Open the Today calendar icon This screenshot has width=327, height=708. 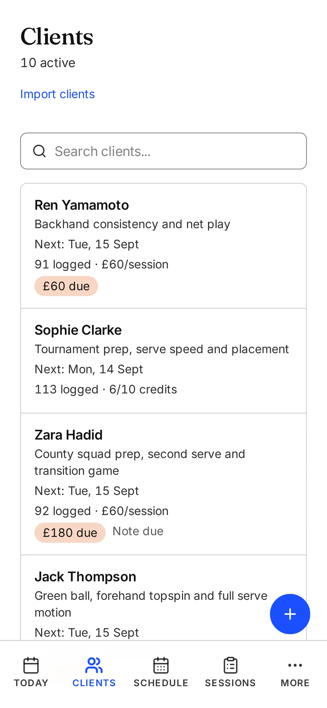[31, 665]
